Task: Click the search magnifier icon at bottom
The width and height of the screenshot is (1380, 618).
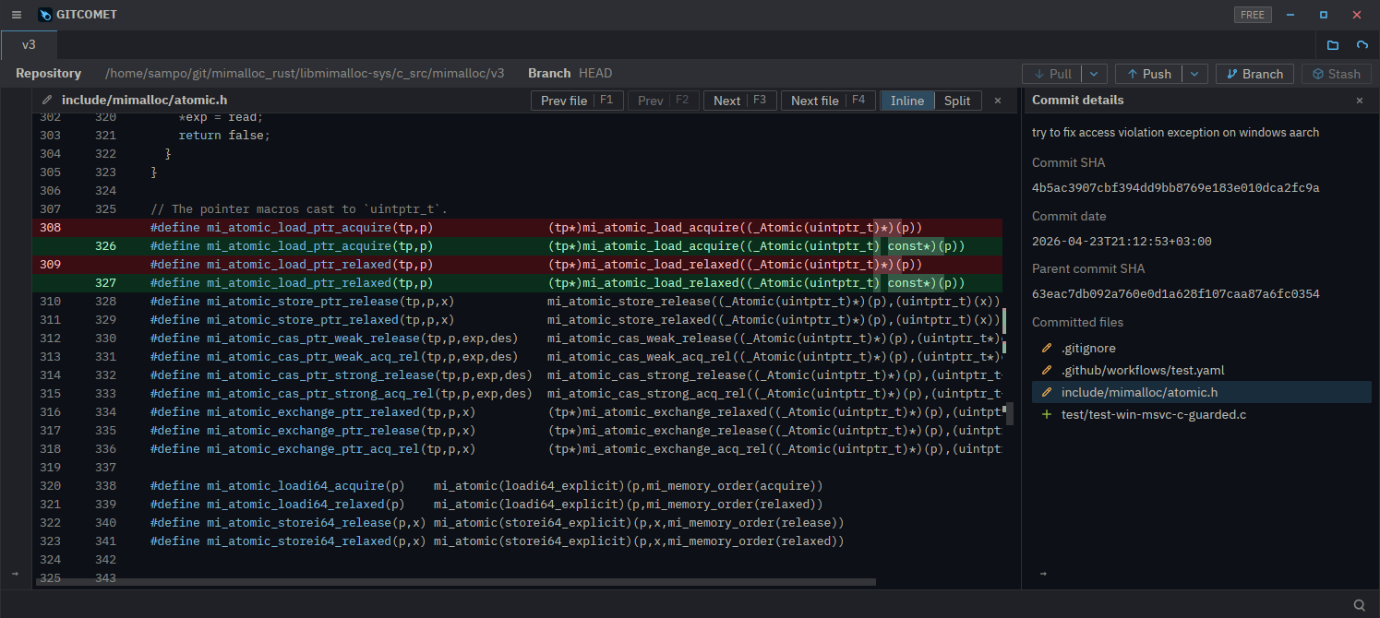Action: [1360, 605]
